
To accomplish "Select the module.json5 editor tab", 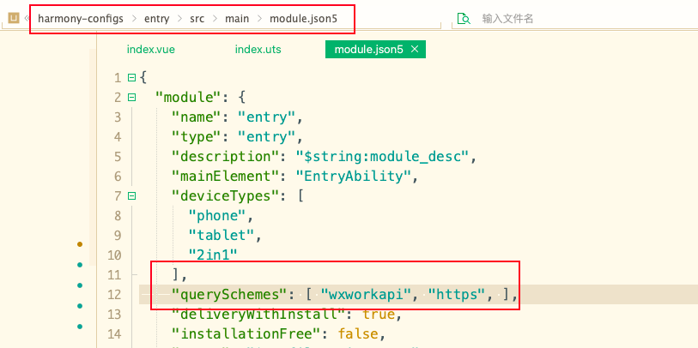I will pyautogui.click(x=368, y=50).
